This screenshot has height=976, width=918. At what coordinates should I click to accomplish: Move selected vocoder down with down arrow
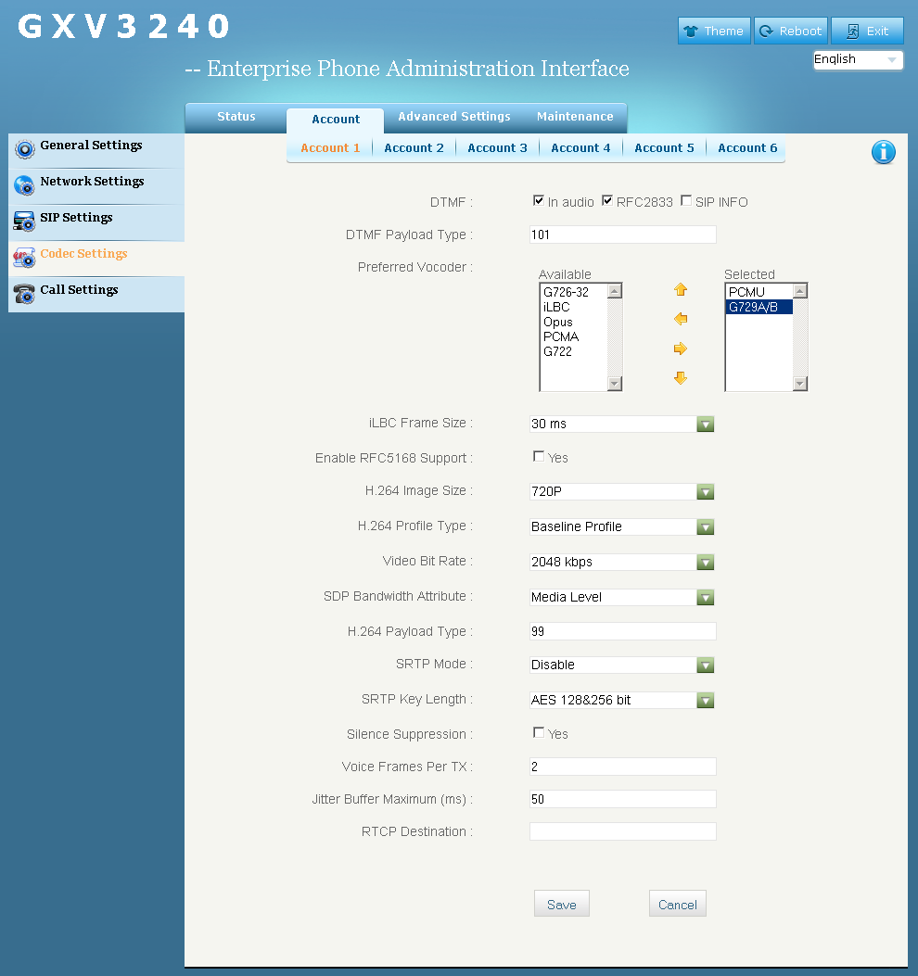pyautogui.click(x=680, y=378)
